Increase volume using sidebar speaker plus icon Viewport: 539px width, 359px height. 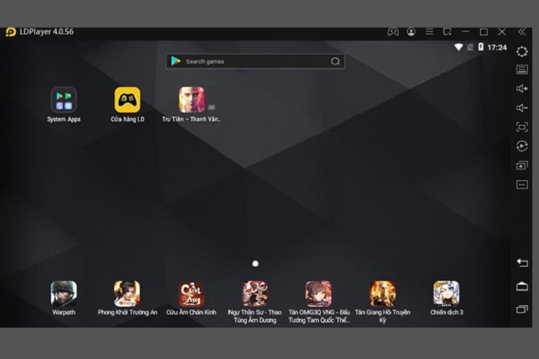(x=521, y=88)
